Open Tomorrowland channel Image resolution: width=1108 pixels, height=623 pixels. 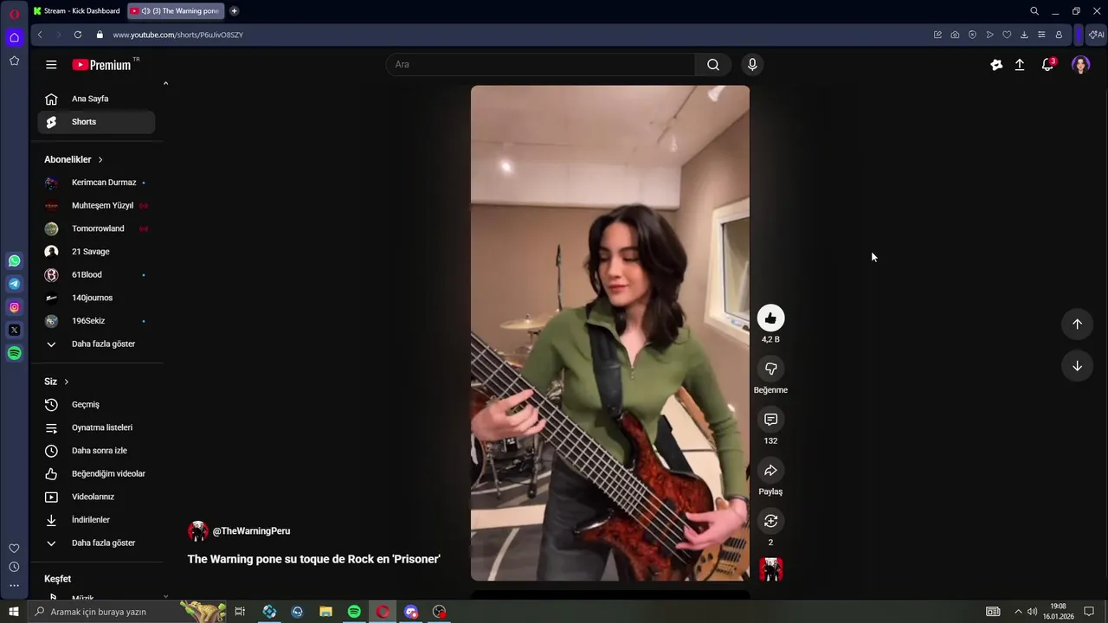coord(96,228)
